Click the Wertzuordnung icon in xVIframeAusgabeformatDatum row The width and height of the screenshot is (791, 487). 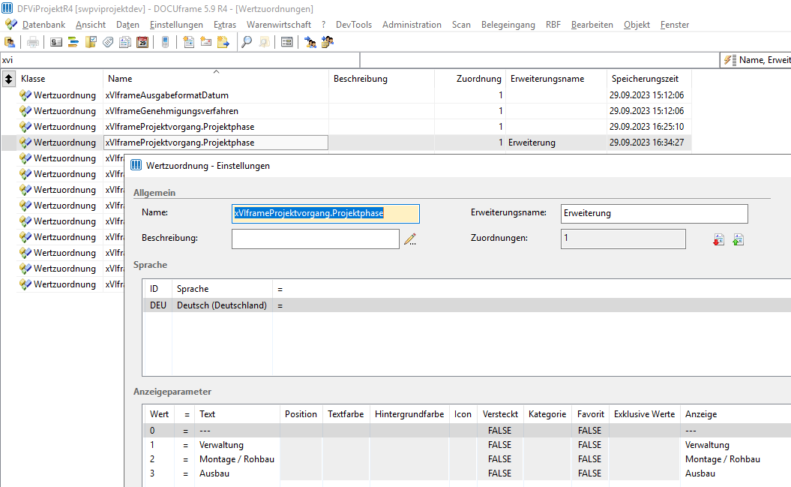pyautogui.click(x=25, y=95)
